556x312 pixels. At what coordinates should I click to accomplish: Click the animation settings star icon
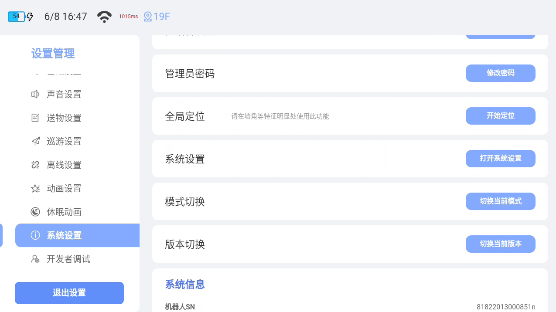(x=35, y=188)
